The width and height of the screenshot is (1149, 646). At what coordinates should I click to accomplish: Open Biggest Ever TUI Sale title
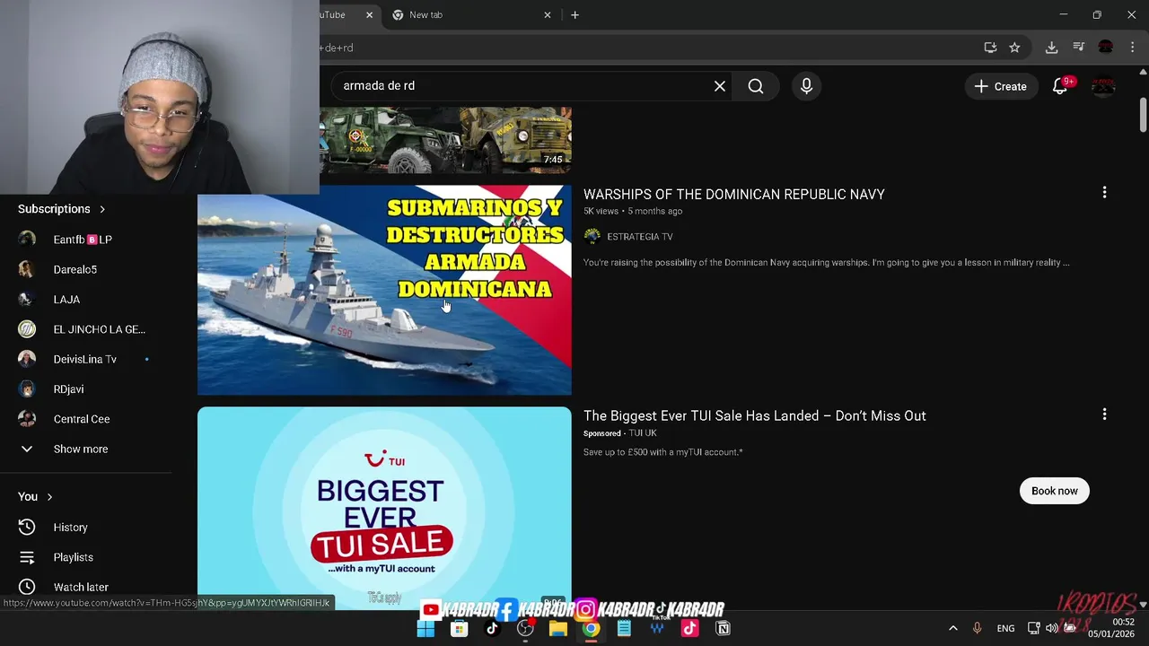[754, 415]
